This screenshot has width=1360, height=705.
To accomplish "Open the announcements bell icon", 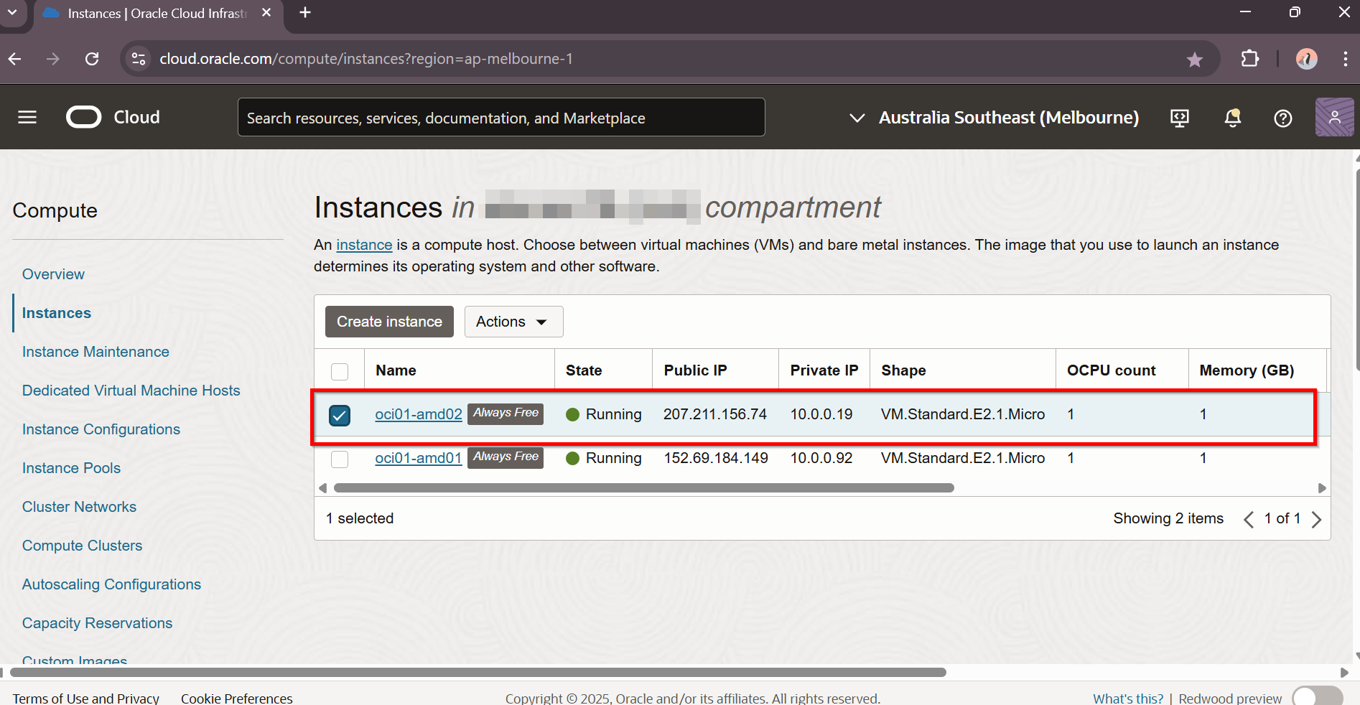I will click(1232, 118).
